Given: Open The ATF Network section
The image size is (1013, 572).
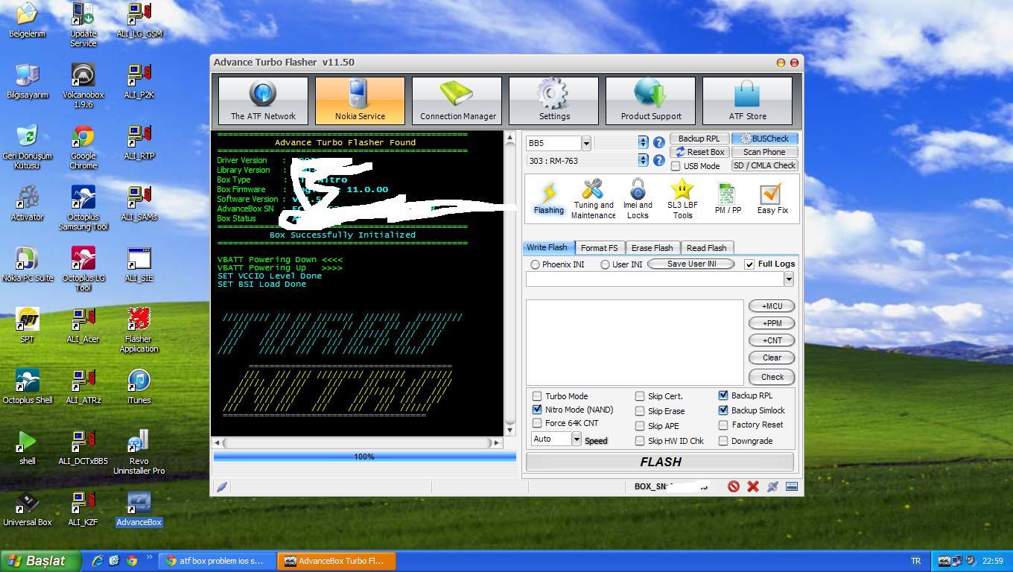Looking at the screenshot, I should click(263, 101).
